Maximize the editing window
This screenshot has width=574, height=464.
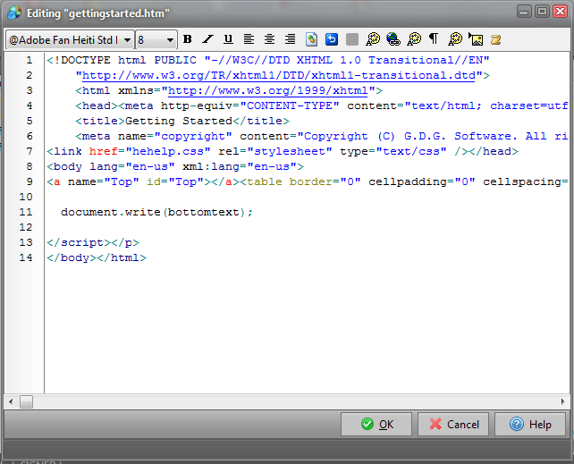point(542,12)
